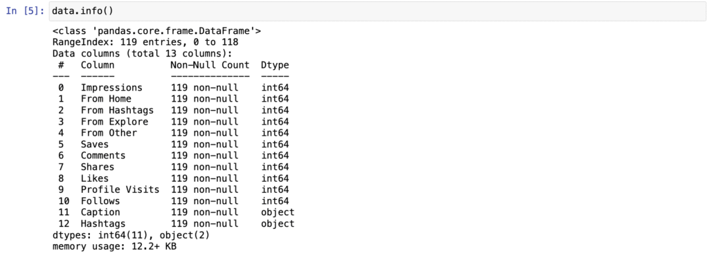Image resolution: width=709 pixels, height=258 pixels.
Task: Click the Comments column name
Action: pos(103,156)
